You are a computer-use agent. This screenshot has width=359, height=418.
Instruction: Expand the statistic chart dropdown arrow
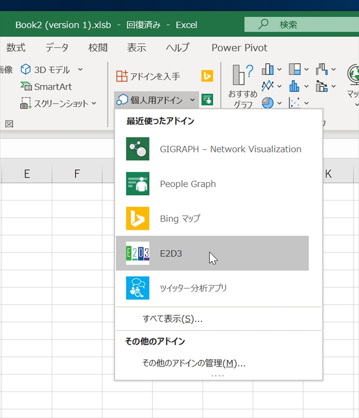[306, 86]
